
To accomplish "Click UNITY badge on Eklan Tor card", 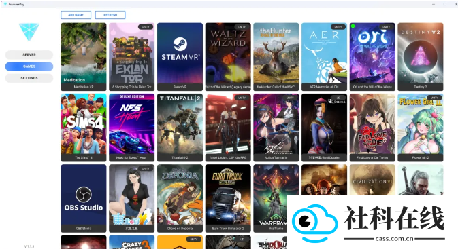I will coord(146,26).
